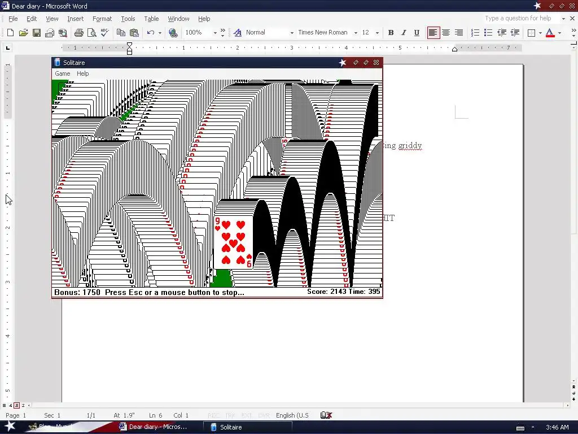Toggle REC macro recording indicator
This screenshot has width=578, height=434.
pos(213,415)
